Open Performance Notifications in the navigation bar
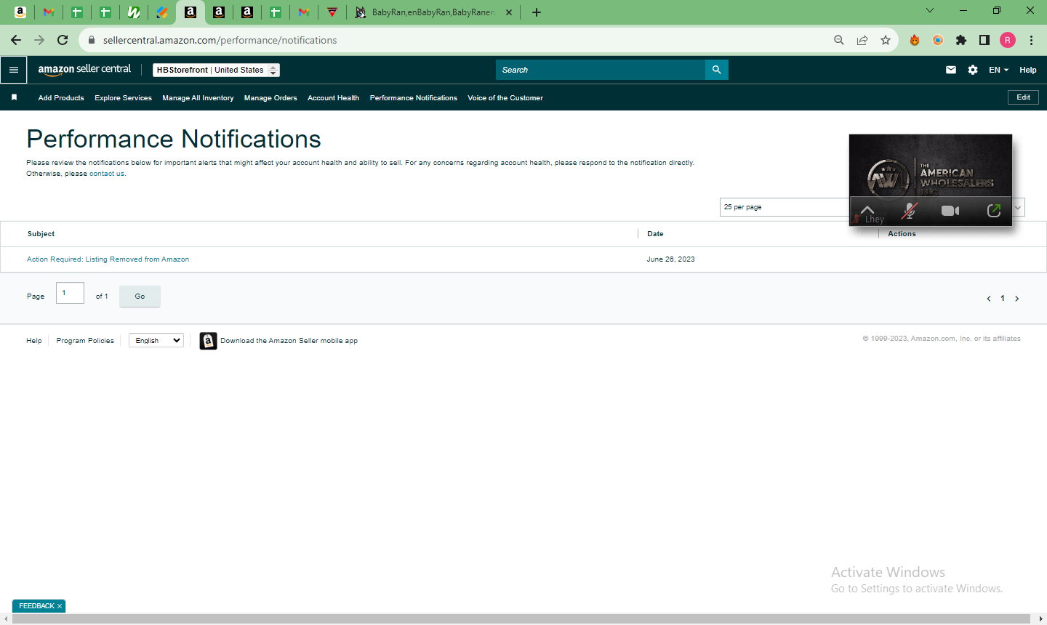The width and height of the screenshot is (1047, 625). [414, 97]
